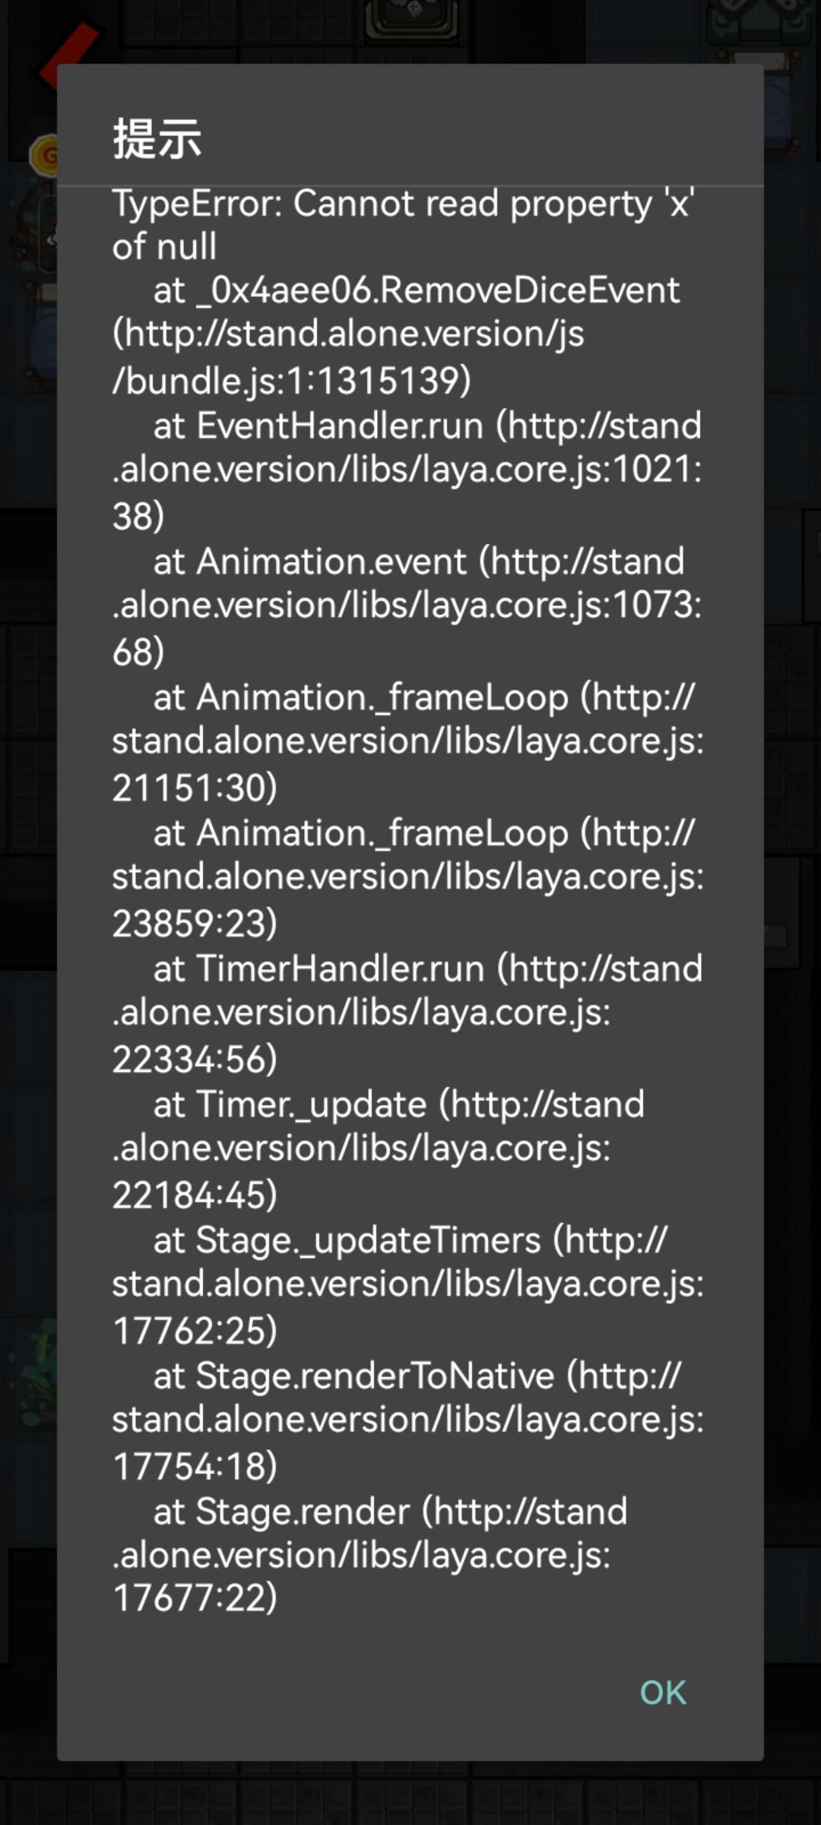Tap the Stage._updateTimers stack line

(410, 1240)
